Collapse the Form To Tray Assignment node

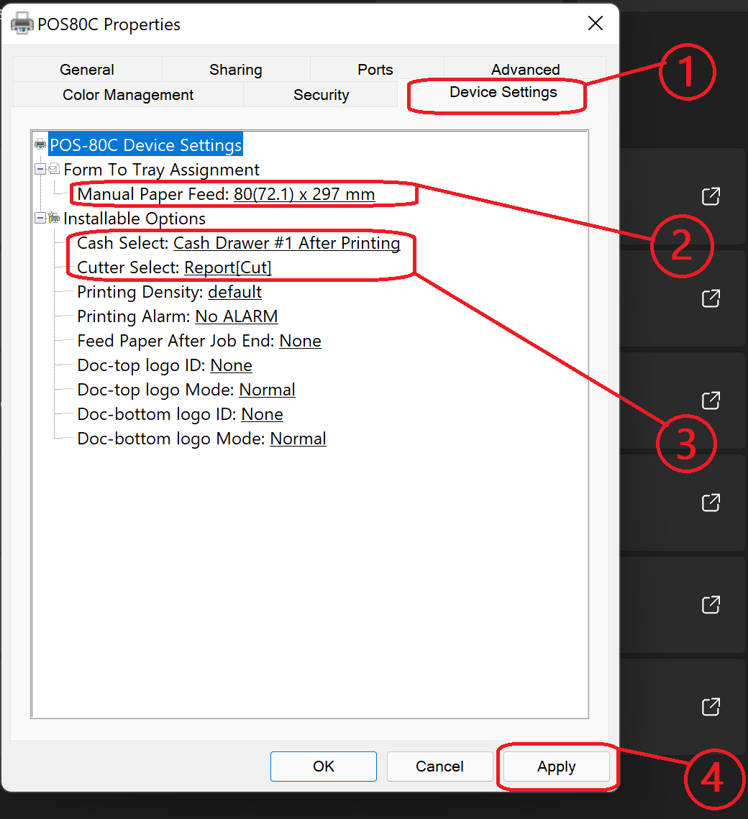tap(40, 169)
